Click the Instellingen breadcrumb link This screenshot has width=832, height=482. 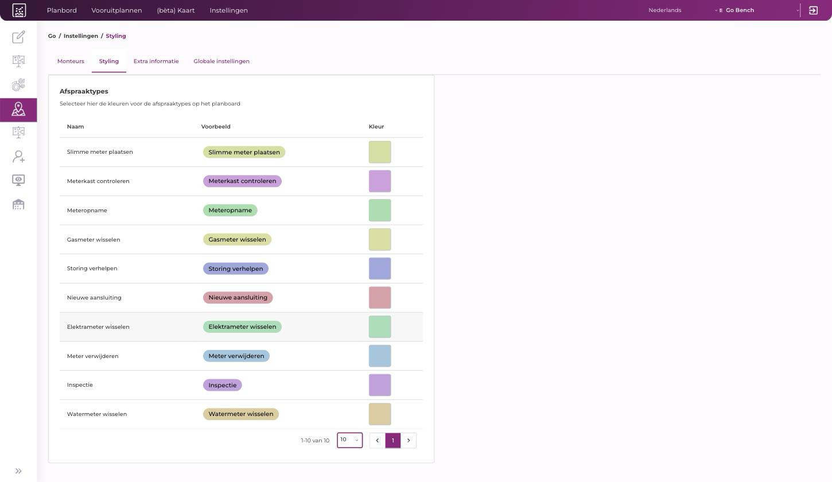pyautogui.click(x=80, y=36)
